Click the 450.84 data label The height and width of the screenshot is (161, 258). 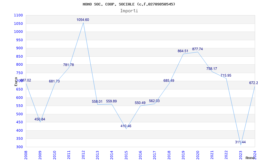click(x=40, y=119)
